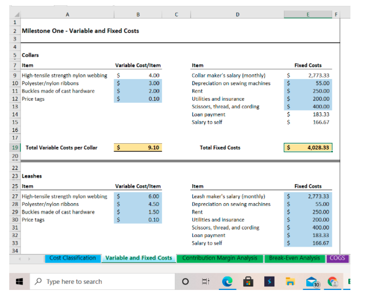Select Collars nylon webbing cost 4.00
Screen dimensions: 373x292
click(138, 75)
